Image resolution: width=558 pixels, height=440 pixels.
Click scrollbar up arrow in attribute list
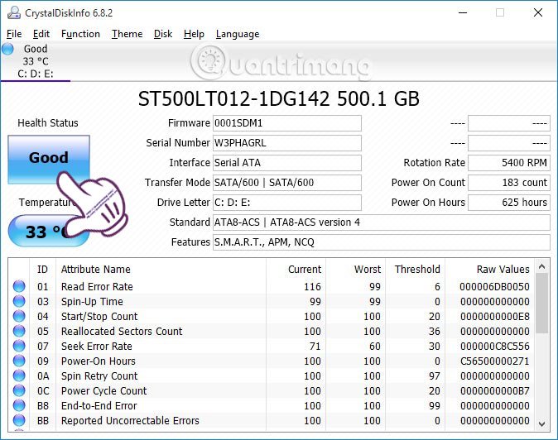tap(542, 266)
